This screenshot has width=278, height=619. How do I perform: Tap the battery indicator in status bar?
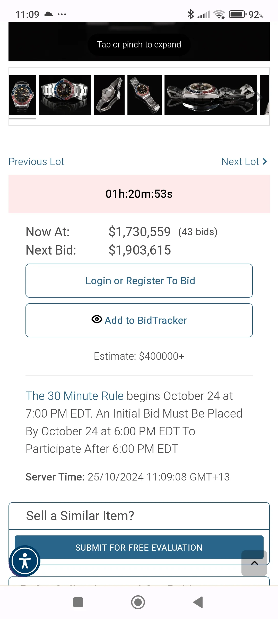click(x=237, y=14)
